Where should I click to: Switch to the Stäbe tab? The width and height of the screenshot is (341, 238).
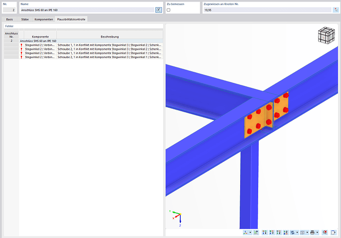coord(25,19)
